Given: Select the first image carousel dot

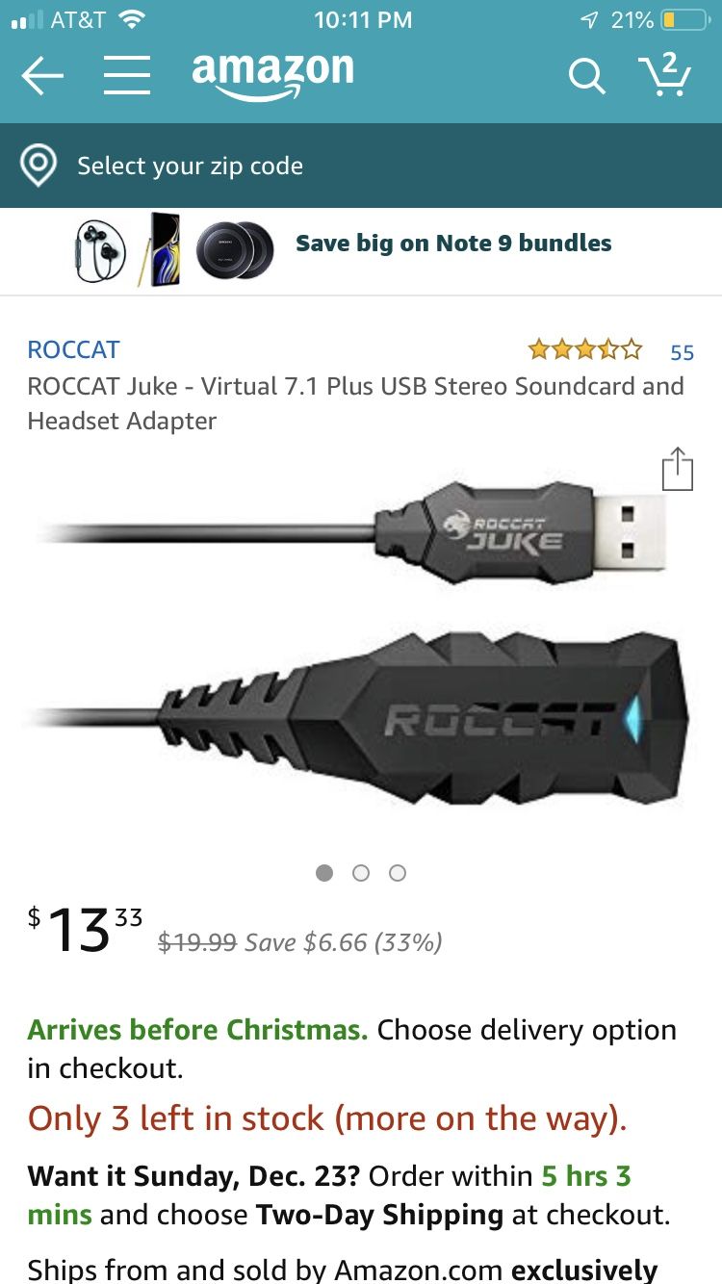Looking at the screenshot, I should [324, 873].
